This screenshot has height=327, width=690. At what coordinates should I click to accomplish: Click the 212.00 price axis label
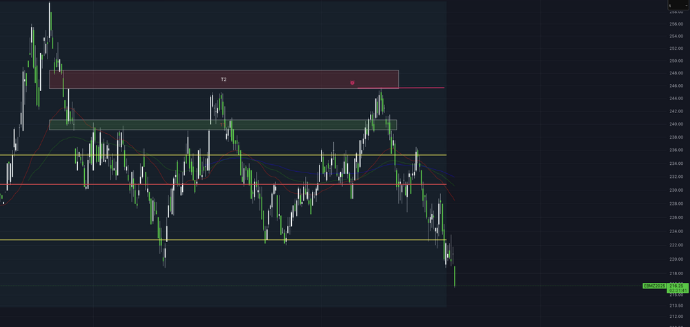pyautogui.click(x=676, y=317)
